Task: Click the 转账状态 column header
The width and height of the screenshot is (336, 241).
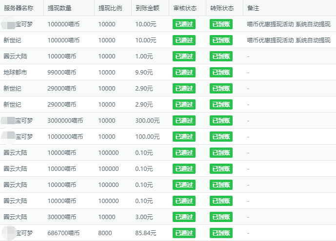Action: [x=222, y=8]
